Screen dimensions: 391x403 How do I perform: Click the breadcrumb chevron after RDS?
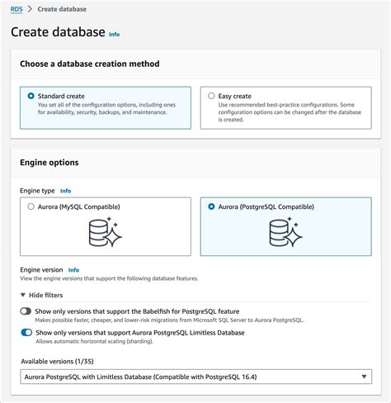30,9
